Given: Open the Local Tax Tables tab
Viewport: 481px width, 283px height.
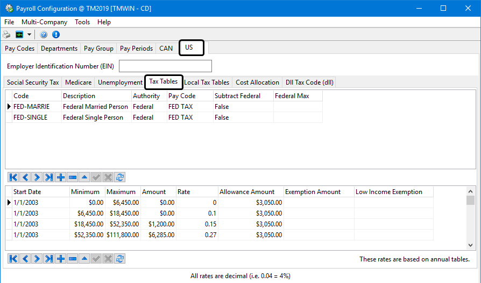Looking at the screenshot, I should coord(207,82).
